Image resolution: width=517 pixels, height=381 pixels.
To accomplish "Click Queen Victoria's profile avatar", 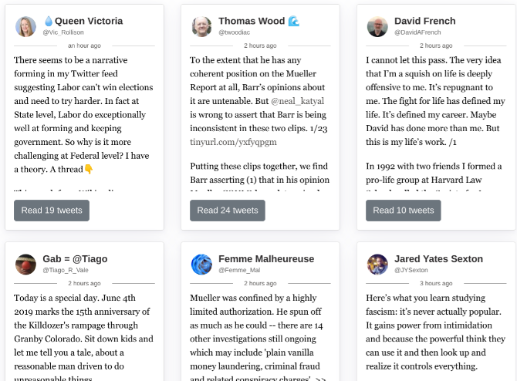I will 25,27.
